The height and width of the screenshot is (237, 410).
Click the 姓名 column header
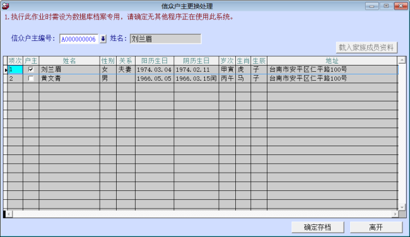tap(69, 61)
